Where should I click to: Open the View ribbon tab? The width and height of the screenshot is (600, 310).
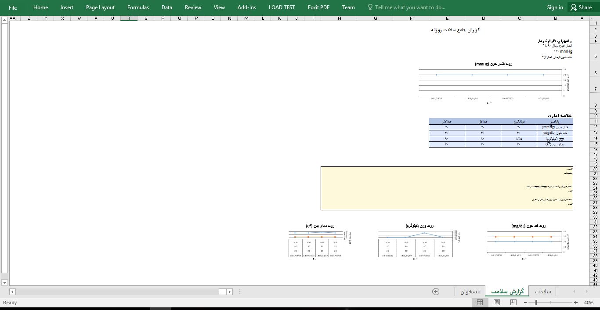(219, 7)
